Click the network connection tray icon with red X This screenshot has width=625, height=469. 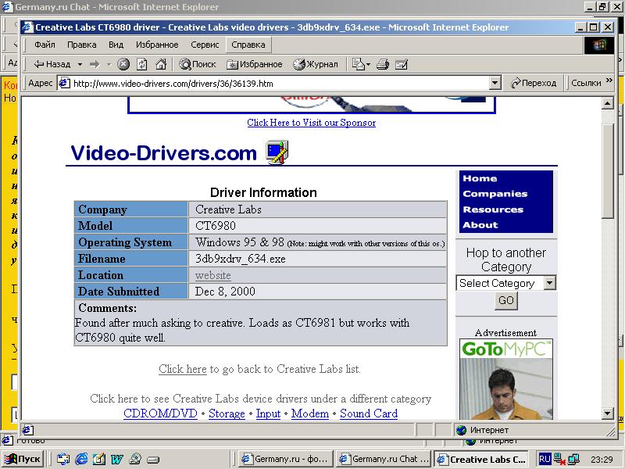point(559,460)
